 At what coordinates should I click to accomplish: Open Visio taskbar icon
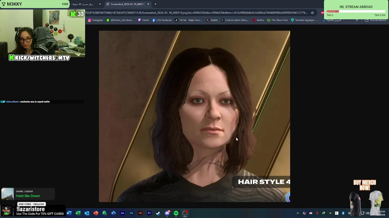(113, 213)
